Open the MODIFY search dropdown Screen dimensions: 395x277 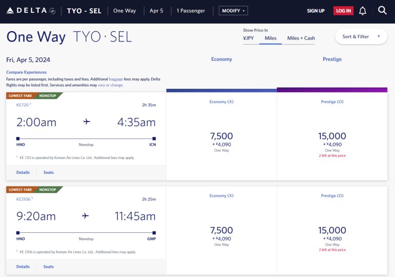[x=233, y=11]
